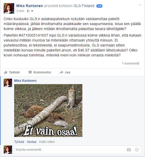Open the GLS Finland page link
Screen dimensions: 145x157
click(84, 6)
